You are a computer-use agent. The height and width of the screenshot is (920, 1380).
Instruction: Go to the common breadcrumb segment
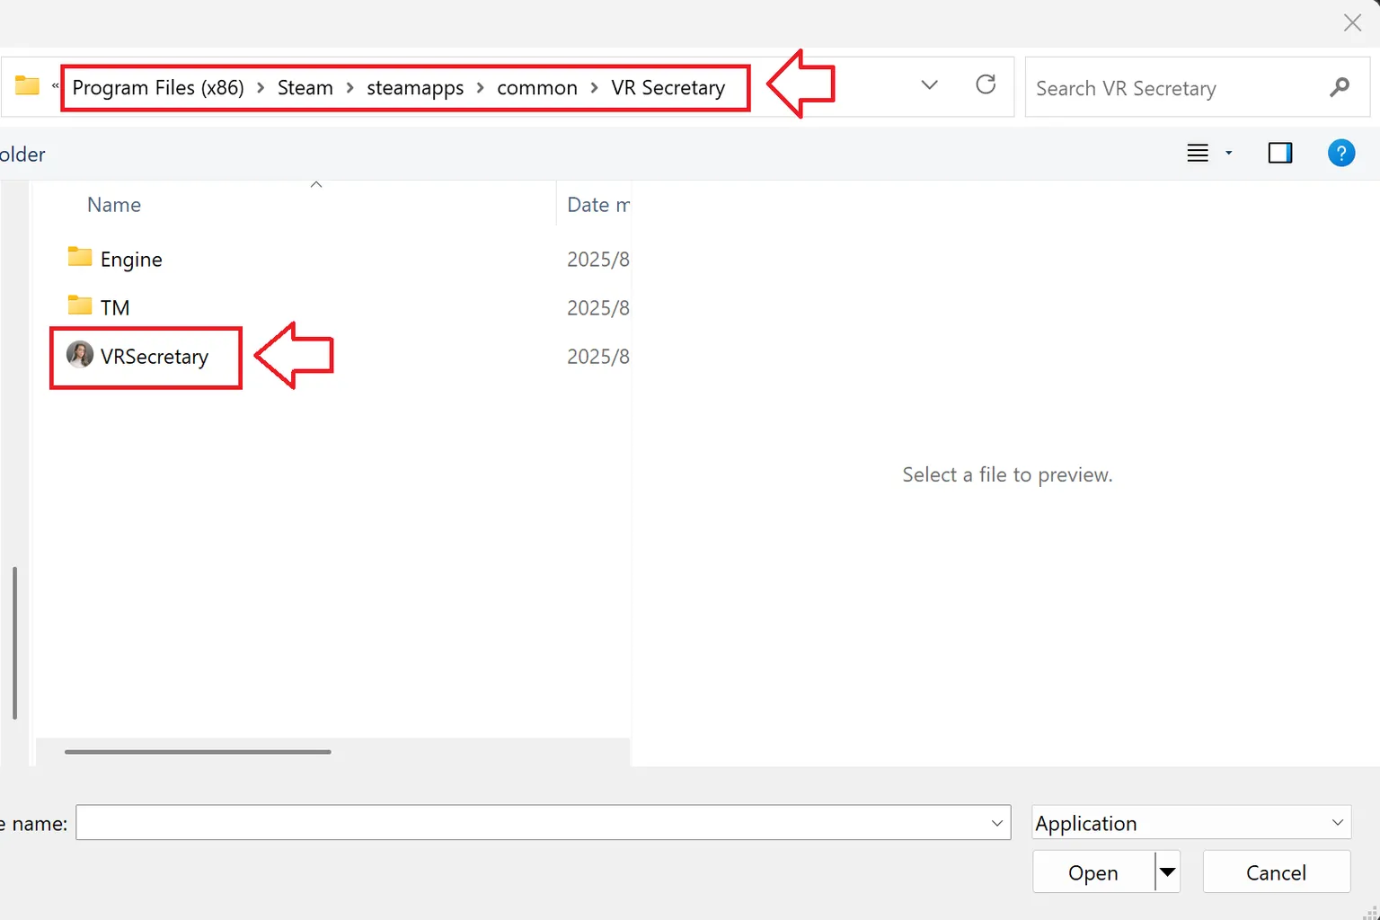537,88
